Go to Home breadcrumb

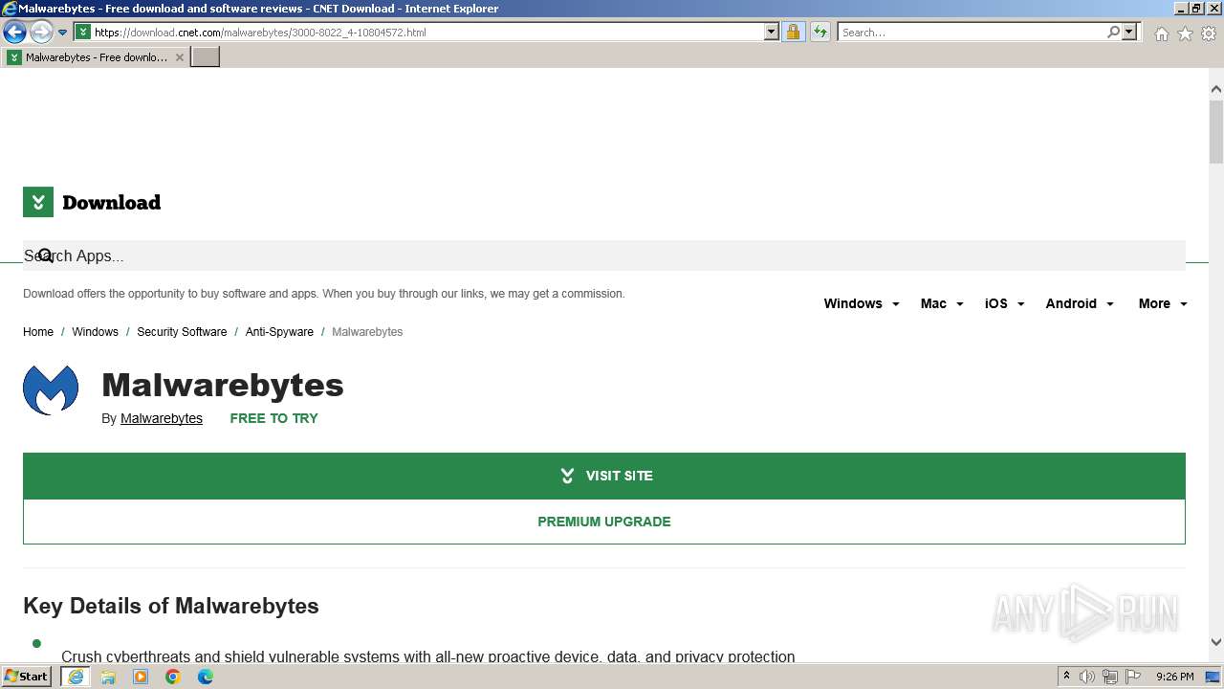click(38, 332)
